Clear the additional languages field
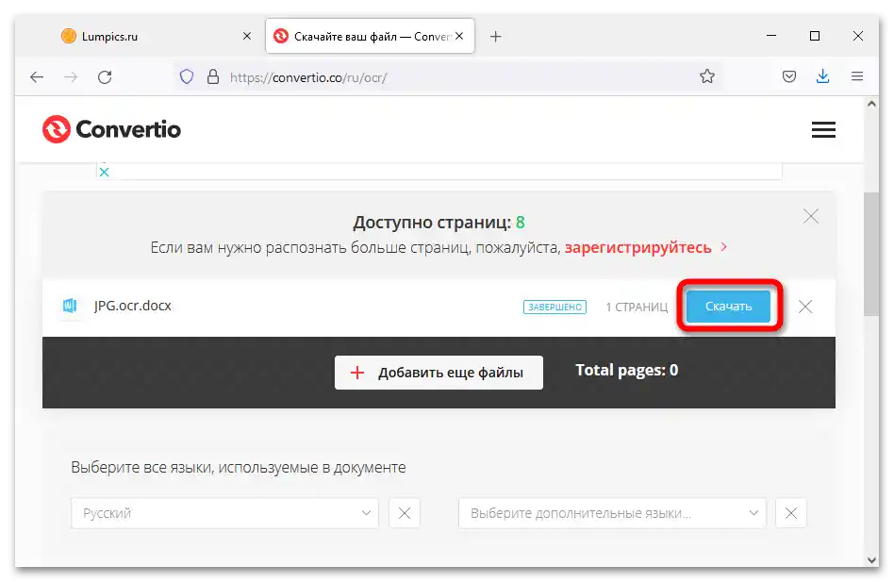The width and height of the screenshot is (894, 582). (x=791, y=513)
